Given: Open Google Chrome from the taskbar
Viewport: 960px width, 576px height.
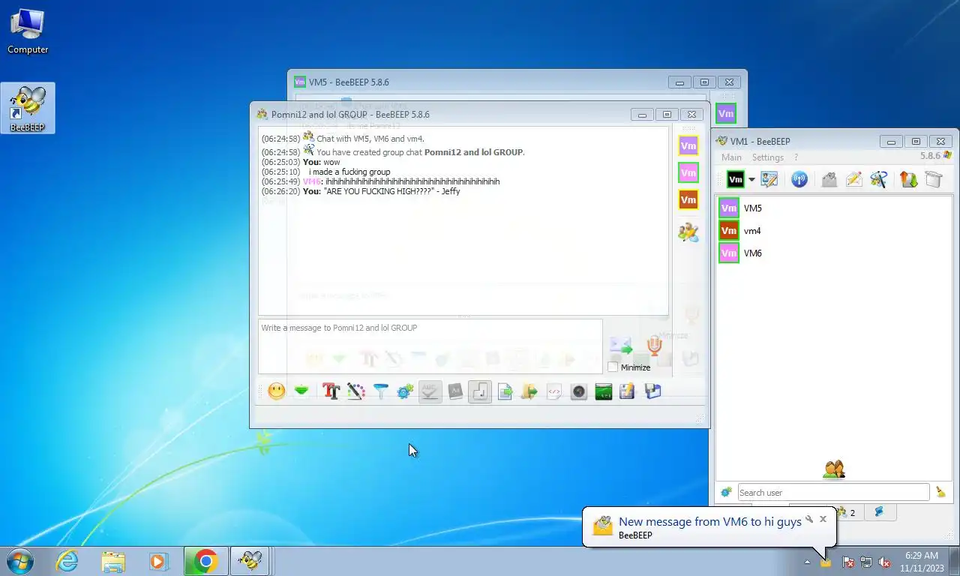Looking at the screenshot, I should [205, 561].
